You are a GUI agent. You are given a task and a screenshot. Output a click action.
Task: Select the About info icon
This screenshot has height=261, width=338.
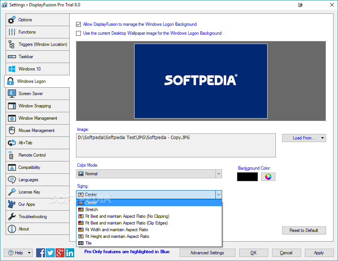(x=12, y=229)
